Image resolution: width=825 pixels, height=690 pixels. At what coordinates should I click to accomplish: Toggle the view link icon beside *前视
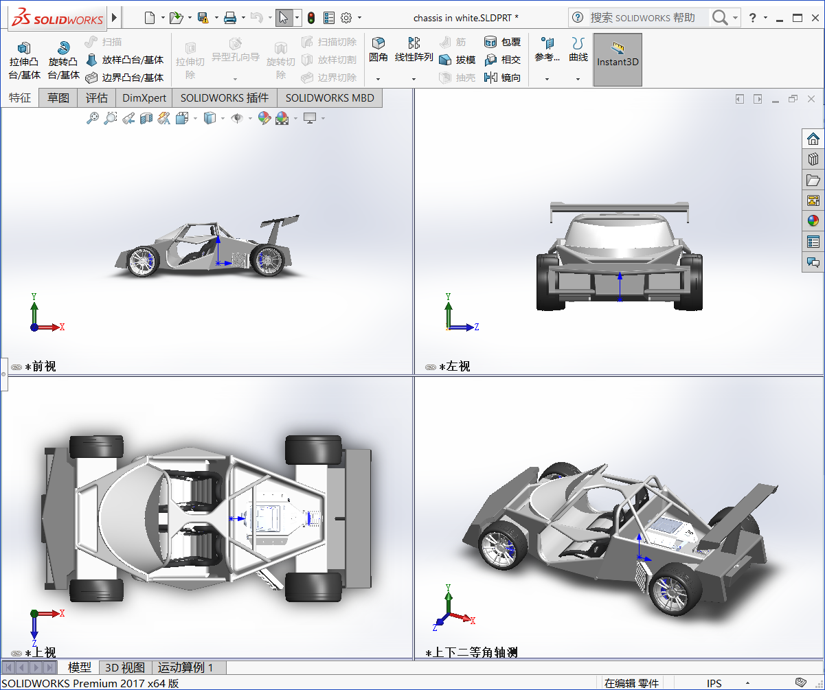pos(16,367)
